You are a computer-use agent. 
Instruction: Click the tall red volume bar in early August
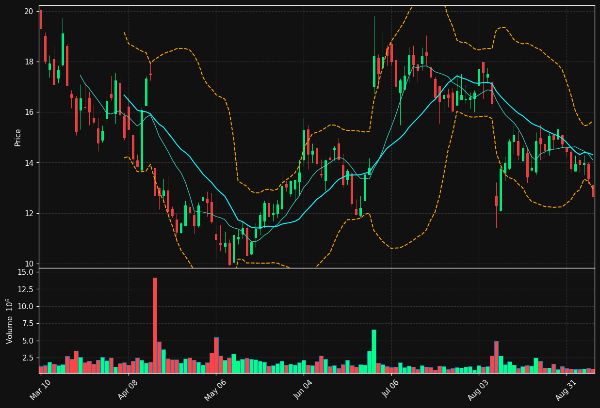496,357
